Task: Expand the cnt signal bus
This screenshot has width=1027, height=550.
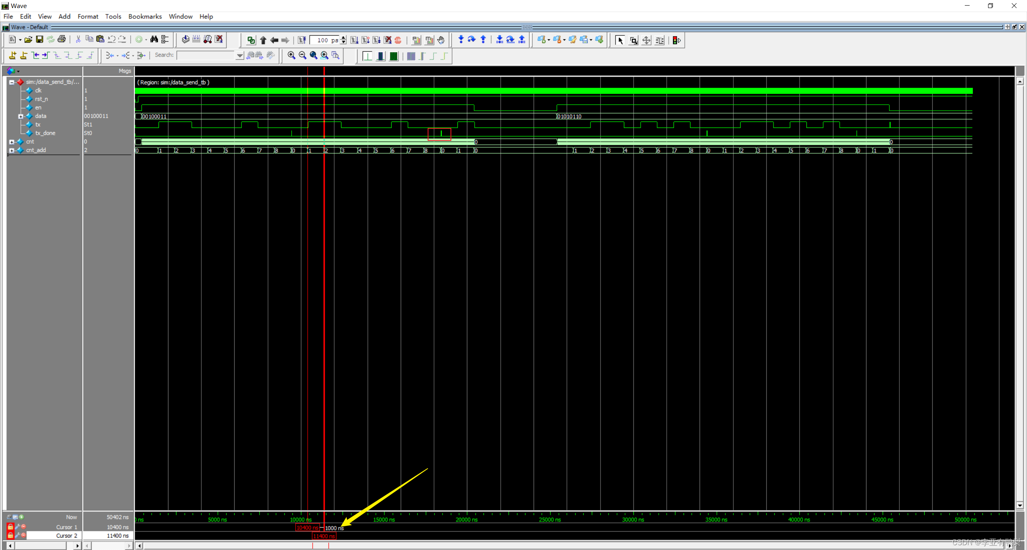Action: pyautogui.click(x=12, y=142)
